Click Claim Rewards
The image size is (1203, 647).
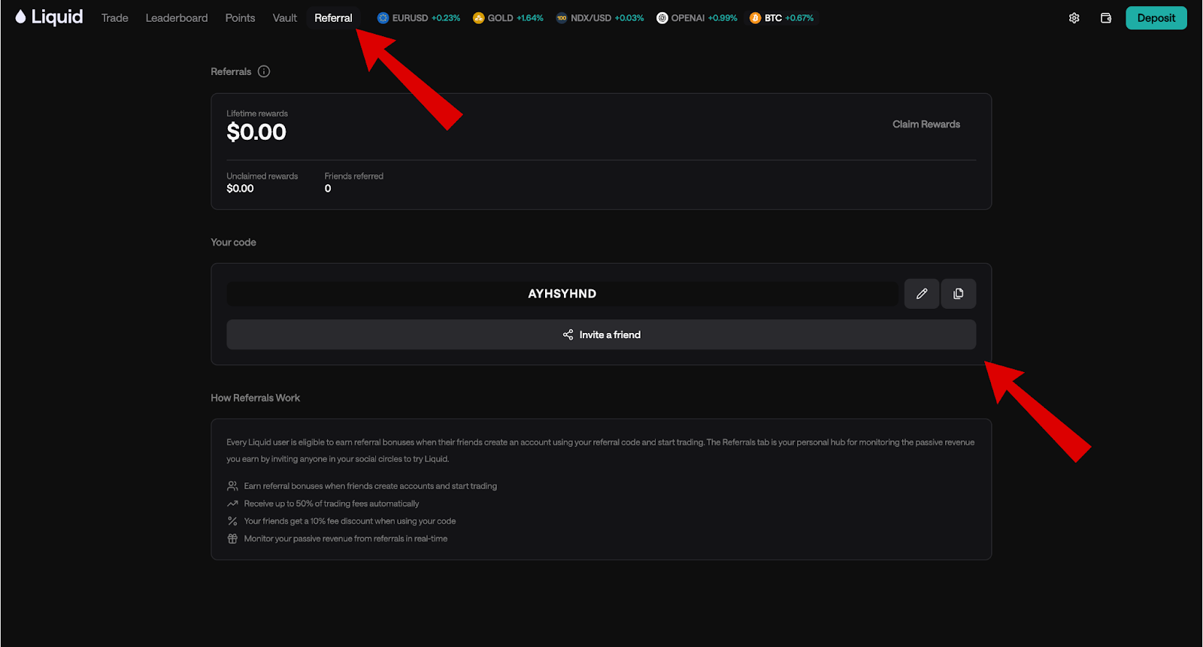926,124
